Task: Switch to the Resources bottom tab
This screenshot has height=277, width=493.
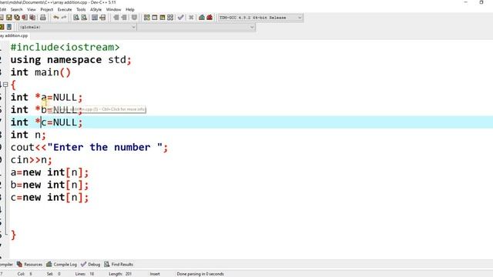Action: (29, 265)
